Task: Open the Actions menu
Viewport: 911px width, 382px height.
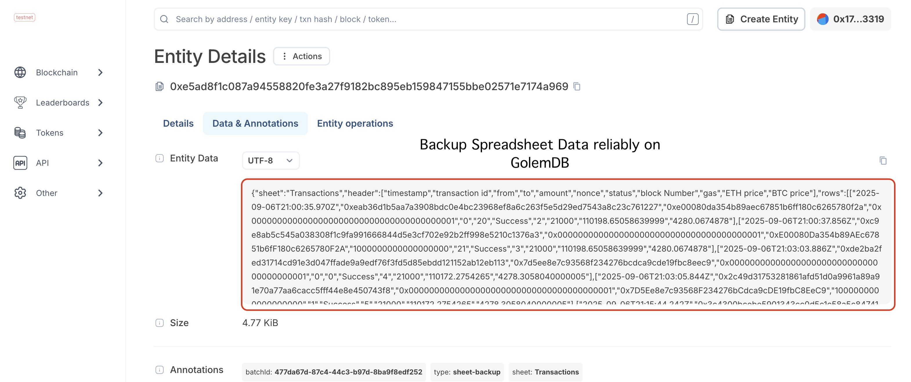Action: click(x=301, y=56)
